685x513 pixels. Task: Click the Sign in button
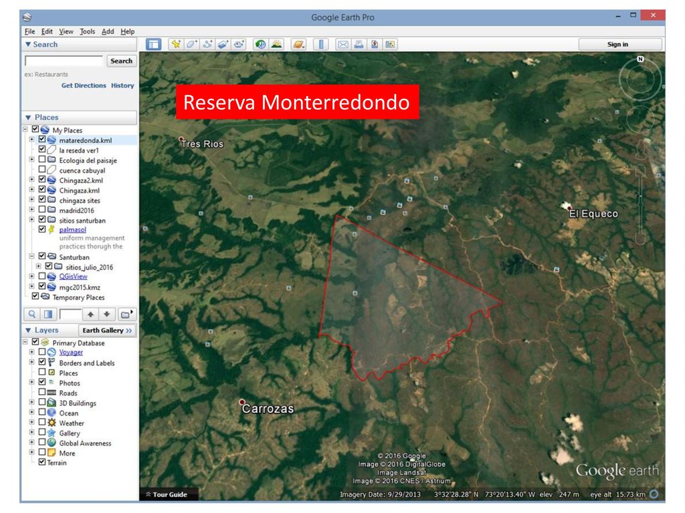point(619,44)
